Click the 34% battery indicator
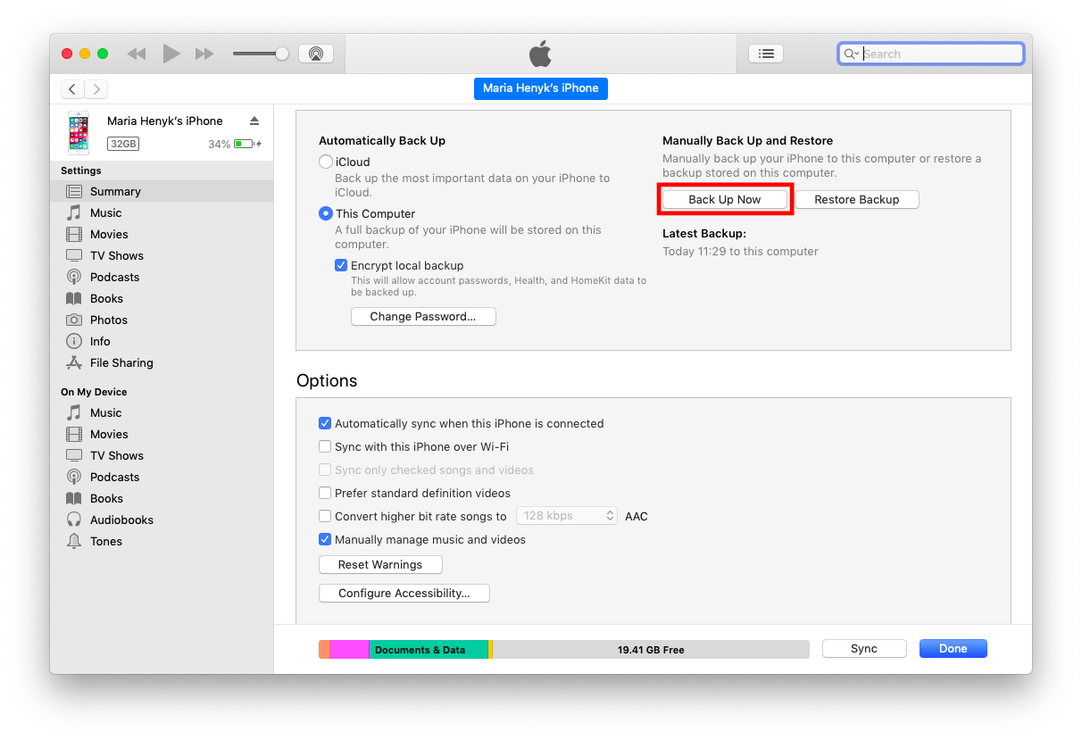Viewport: 1082px width, 740px height. [235, 144]
